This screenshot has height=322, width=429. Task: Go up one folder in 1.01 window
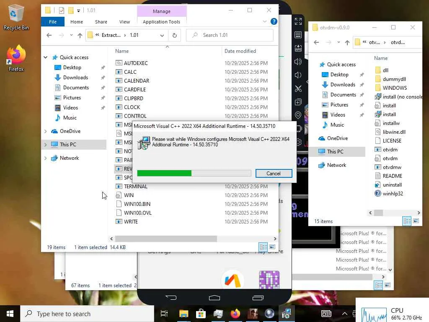click(x=80, y=35)
